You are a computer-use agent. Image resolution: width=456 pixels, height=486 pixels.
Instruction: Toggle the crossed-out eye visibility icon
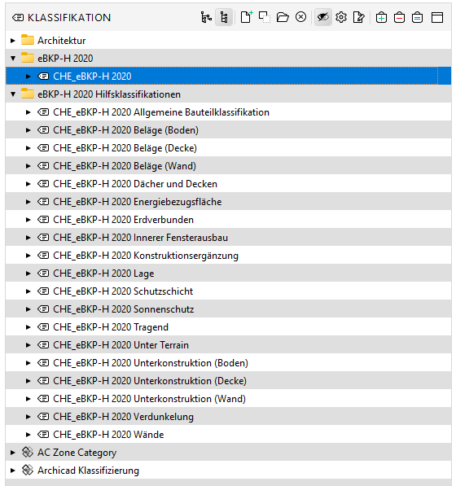point(323,17)
